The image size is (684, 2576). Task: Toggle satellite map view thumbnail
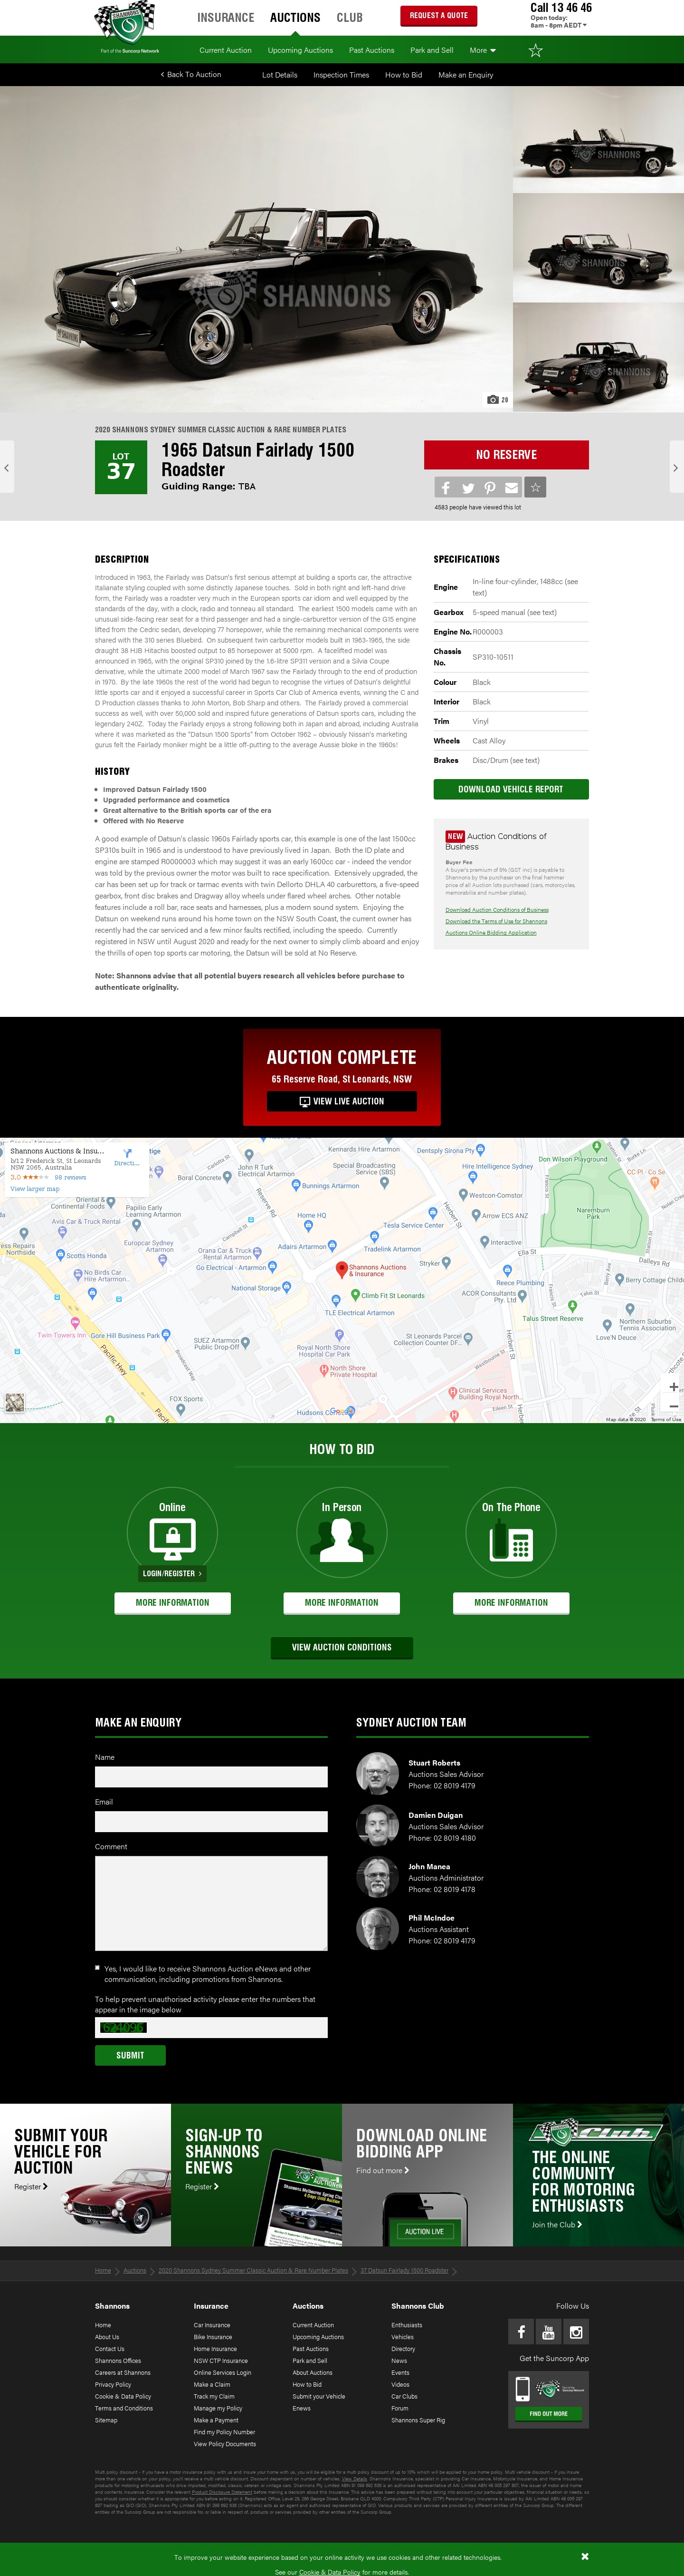coord(15,1403)
